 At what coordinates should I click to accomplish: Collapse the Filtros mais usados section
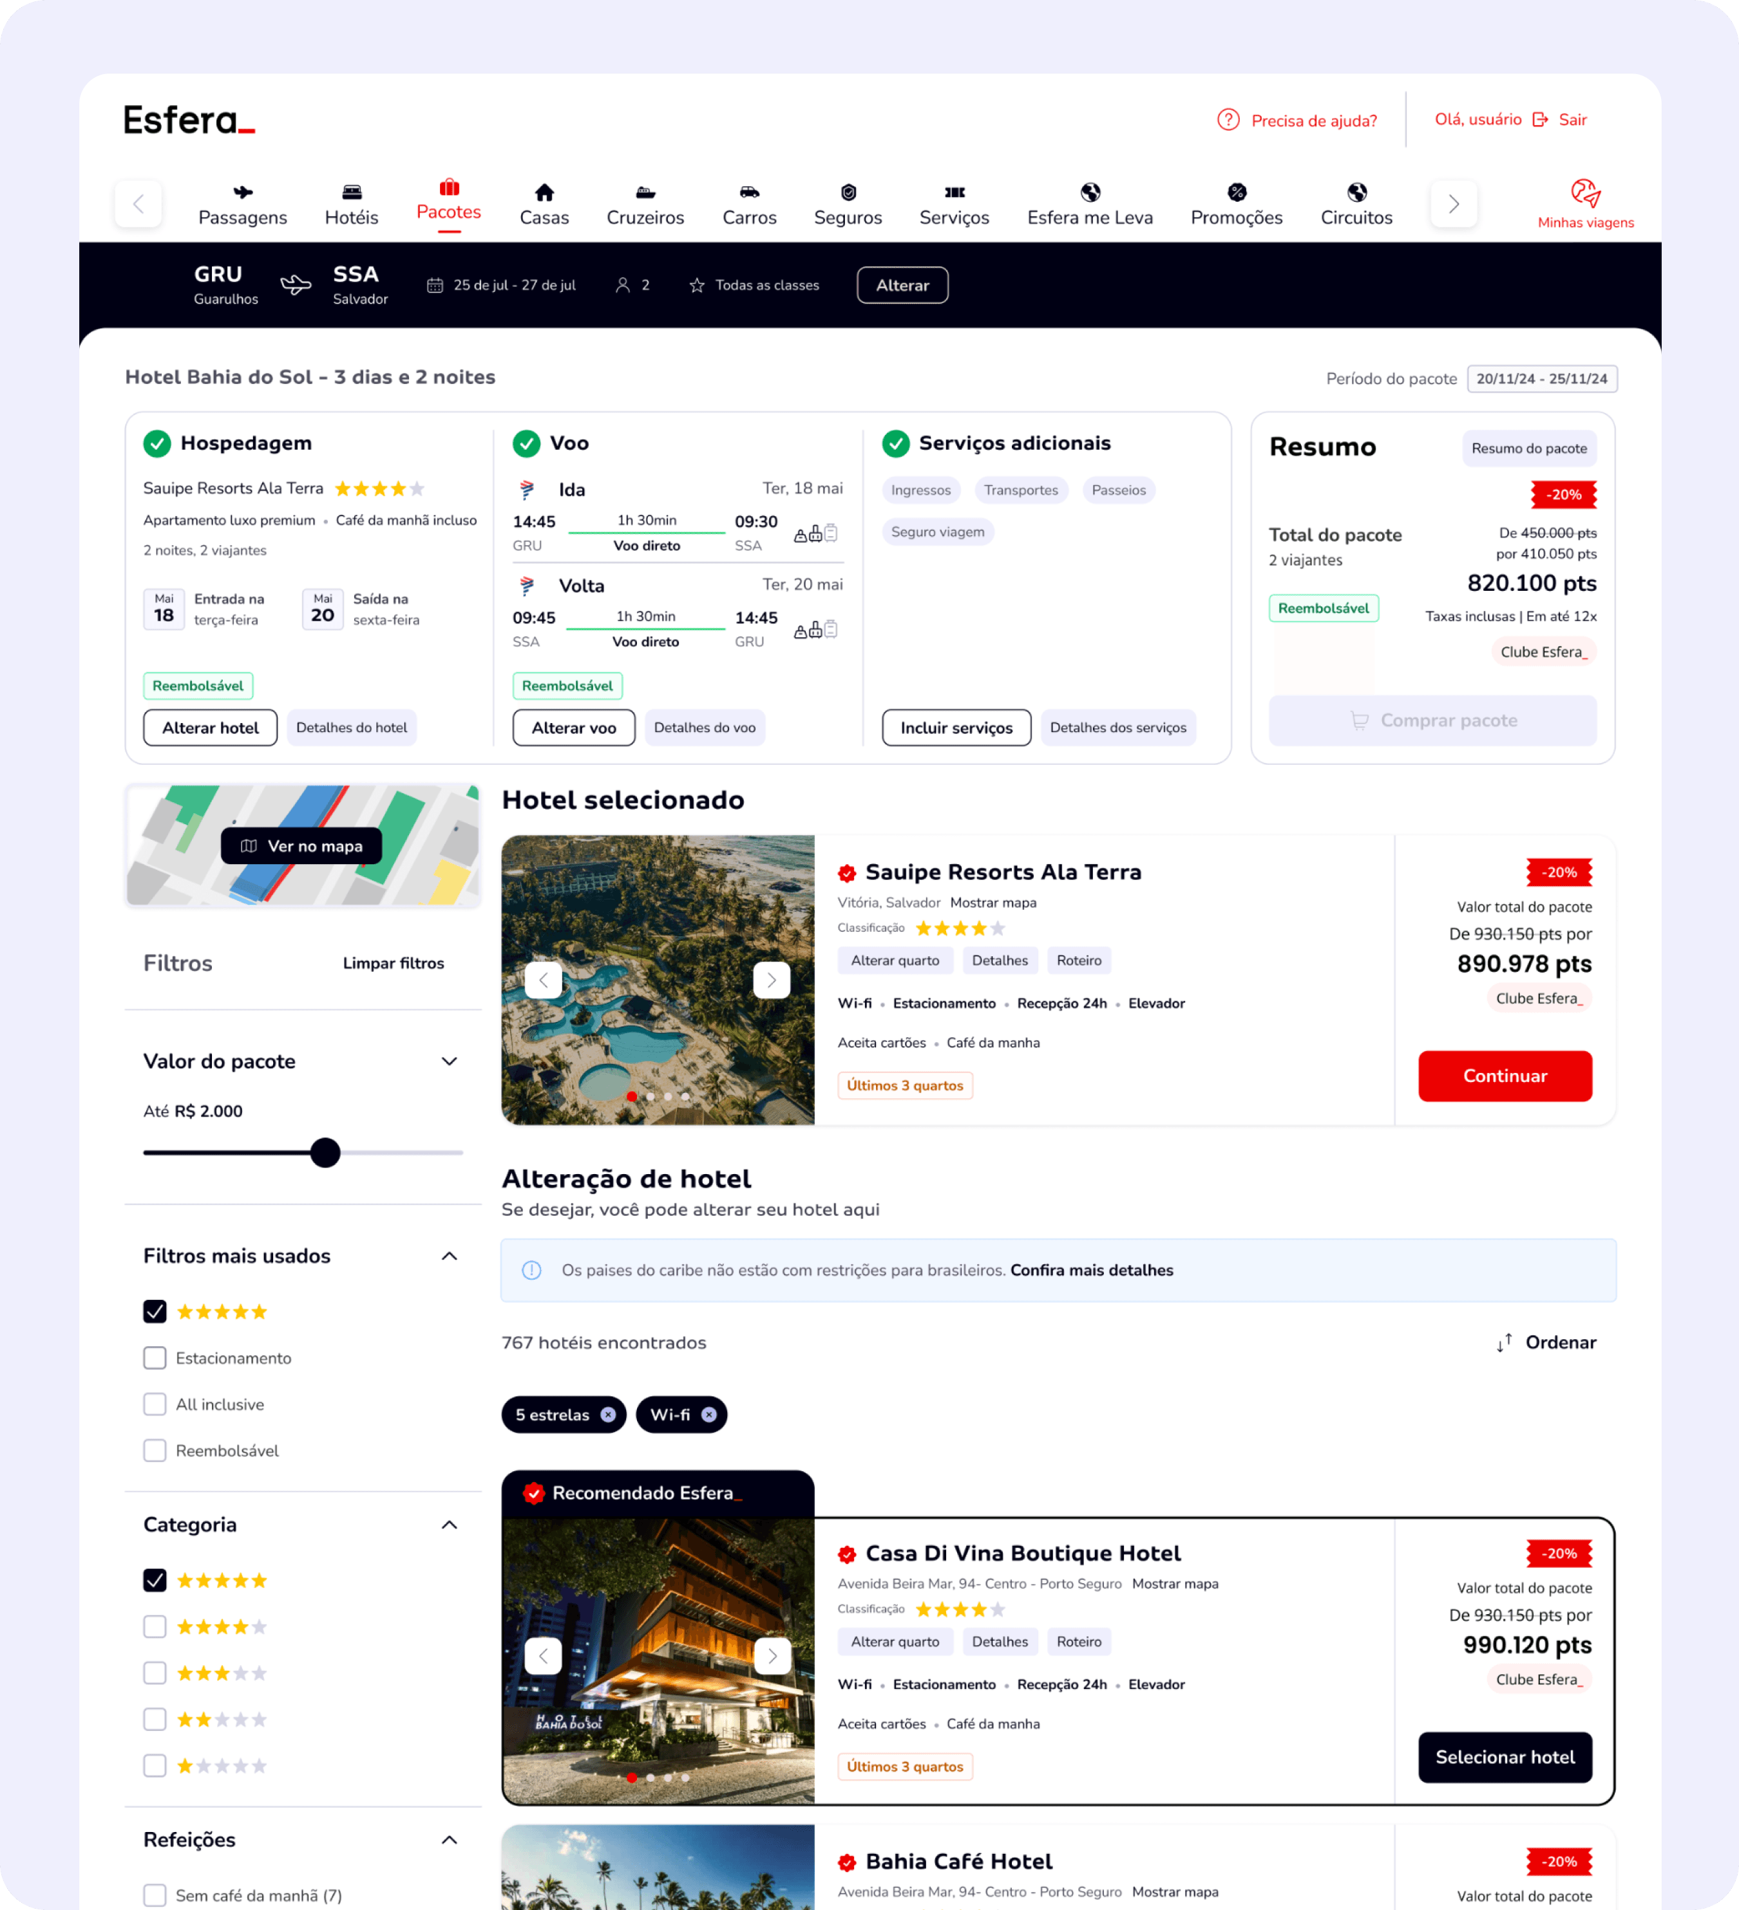coord(449,1257)
